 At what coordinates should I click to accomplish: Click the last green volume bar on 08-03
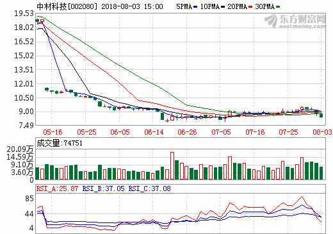(321, 173)
